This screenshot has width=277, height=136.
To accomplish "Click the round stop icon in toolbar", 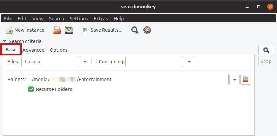I will coord(147,30).
